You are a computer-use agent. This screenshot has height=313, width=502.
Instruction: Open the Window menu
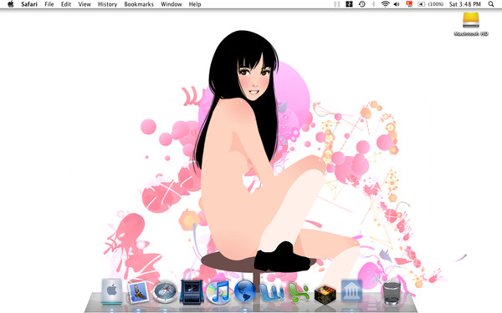(172, 4)
